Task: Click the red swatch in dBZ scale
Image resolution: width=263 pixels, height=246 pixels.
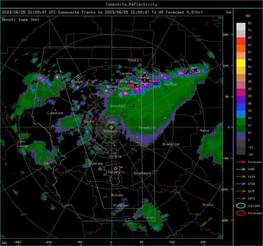Action: point(241,41)
